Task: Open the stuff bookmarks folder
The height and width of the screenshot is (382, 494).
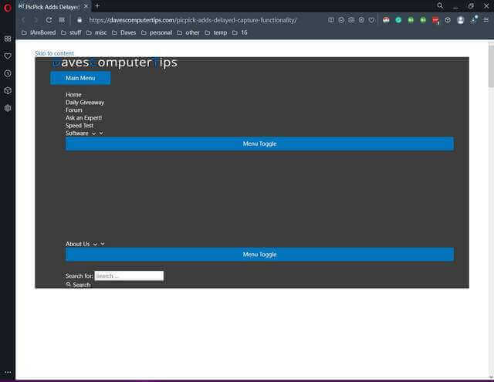Action: [71, 32]
